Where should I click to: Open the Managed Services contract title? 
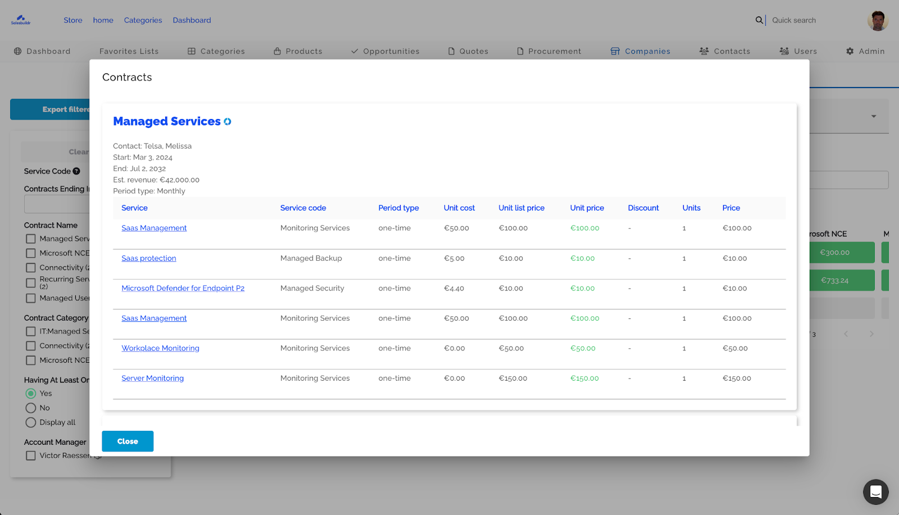click(x=167, y=121)
